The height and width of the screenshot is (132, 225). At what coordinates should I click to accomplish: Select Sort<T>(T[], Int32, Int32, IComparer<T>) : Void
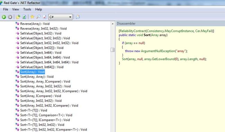click(x=54, y=130)
